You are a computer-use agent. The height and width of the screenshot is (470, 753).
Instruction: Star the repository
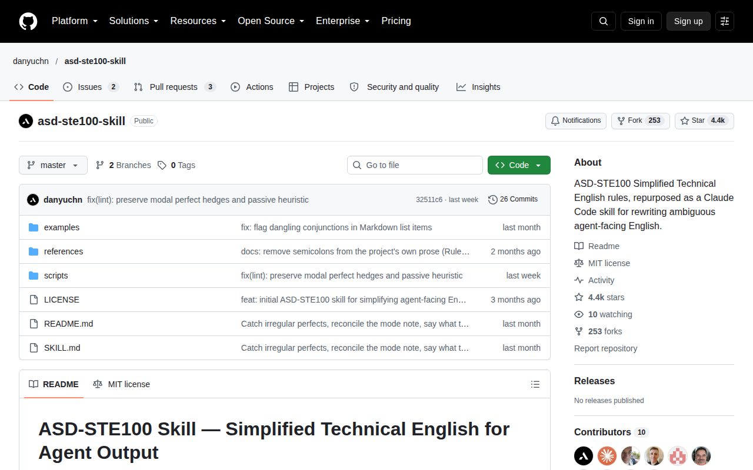(704, 120)
